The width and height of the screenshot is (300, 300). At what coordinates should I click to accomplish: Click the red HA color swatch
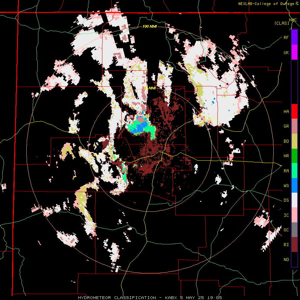(x=294, y=111)
